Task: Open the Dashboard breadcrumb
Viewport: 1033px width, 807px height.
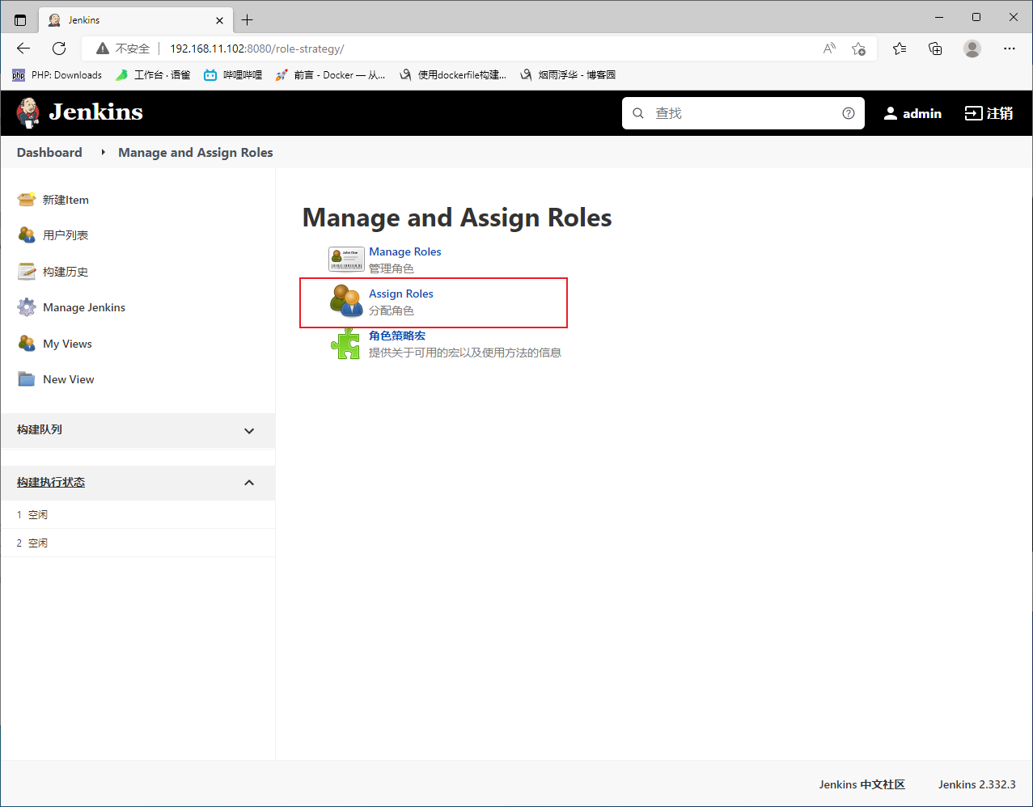Action: 49,152
